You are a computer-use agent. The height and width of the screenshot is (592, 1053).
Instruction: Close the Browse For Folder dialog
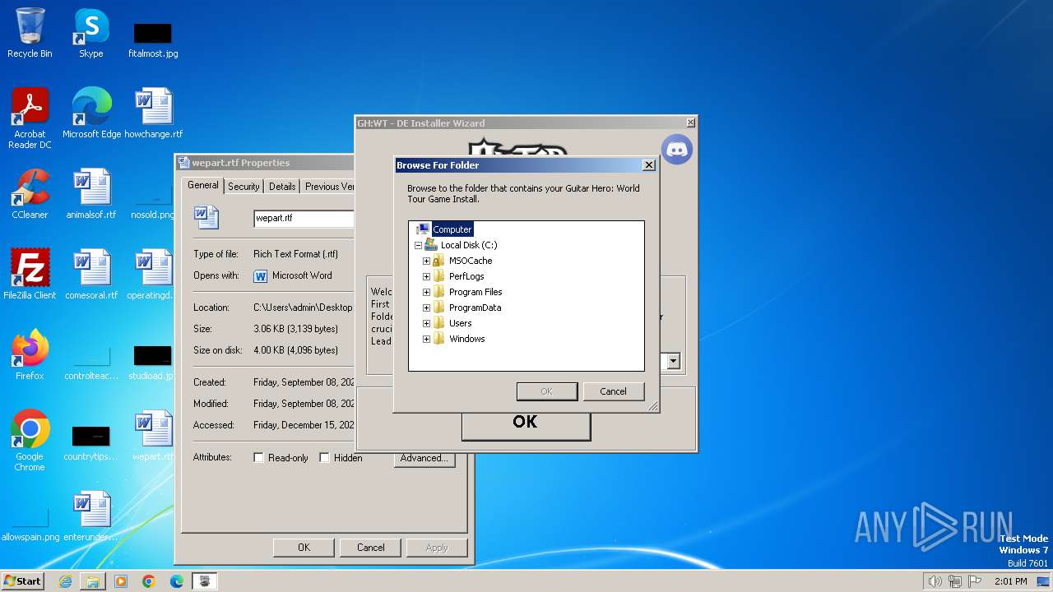[x=648, y=165]
